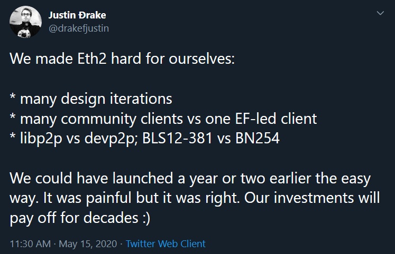Click the 'BLS12-381' text
395x254 pixels.
[177, 138]
